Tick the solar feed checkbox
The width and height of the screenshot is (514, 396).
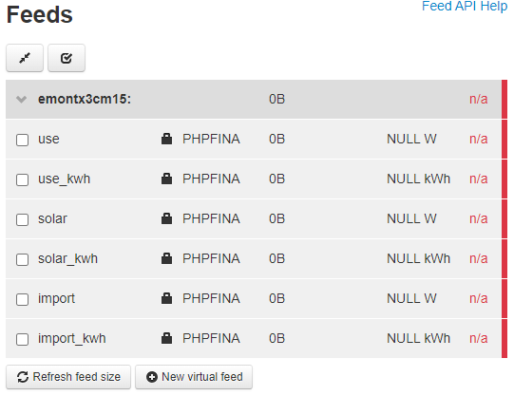click(x=22, y=219)
